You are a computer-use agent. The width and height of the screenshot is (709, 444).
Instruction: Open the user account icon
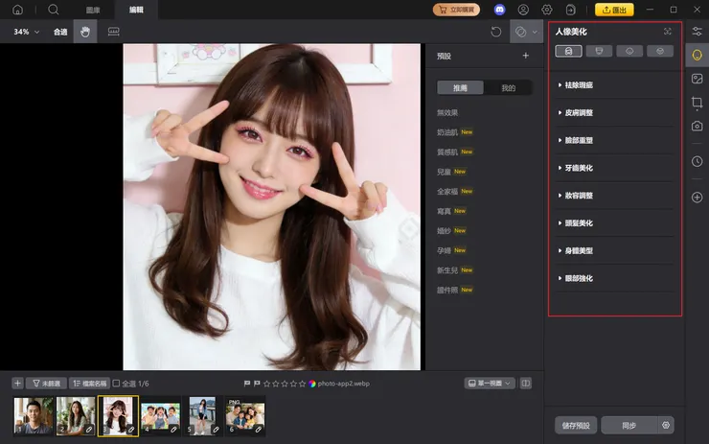pos(523,10)
